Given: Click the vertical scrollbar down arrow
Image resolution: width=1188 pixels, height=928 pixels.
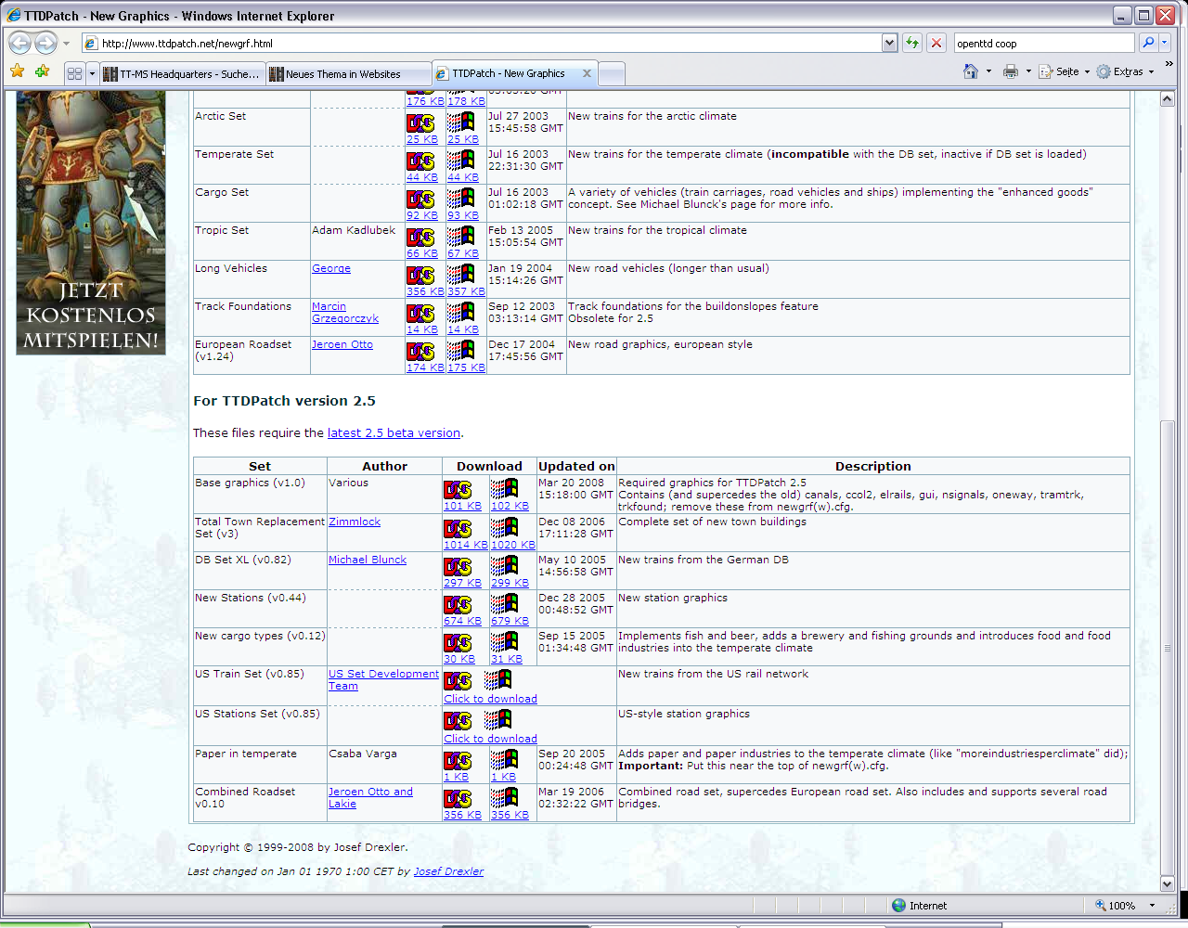Looking at the screenshot, I should [1168, 884].
